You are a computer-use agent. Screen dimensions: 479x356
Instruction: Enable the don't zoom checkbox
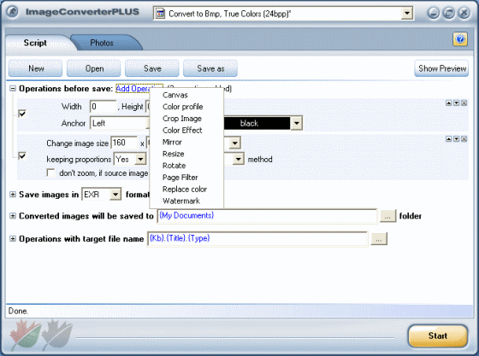(x=50, y=172)
